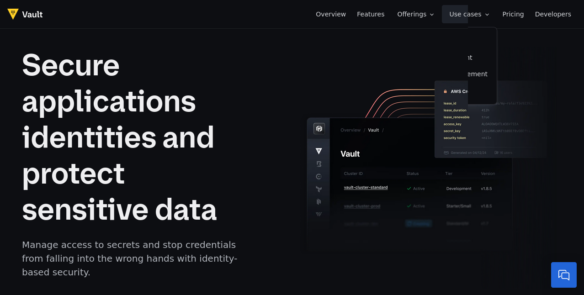Click the green checkmark in the vault-cluster-standard row
Image resolution: width=584 pixels, height=295 pixels.
409,188
